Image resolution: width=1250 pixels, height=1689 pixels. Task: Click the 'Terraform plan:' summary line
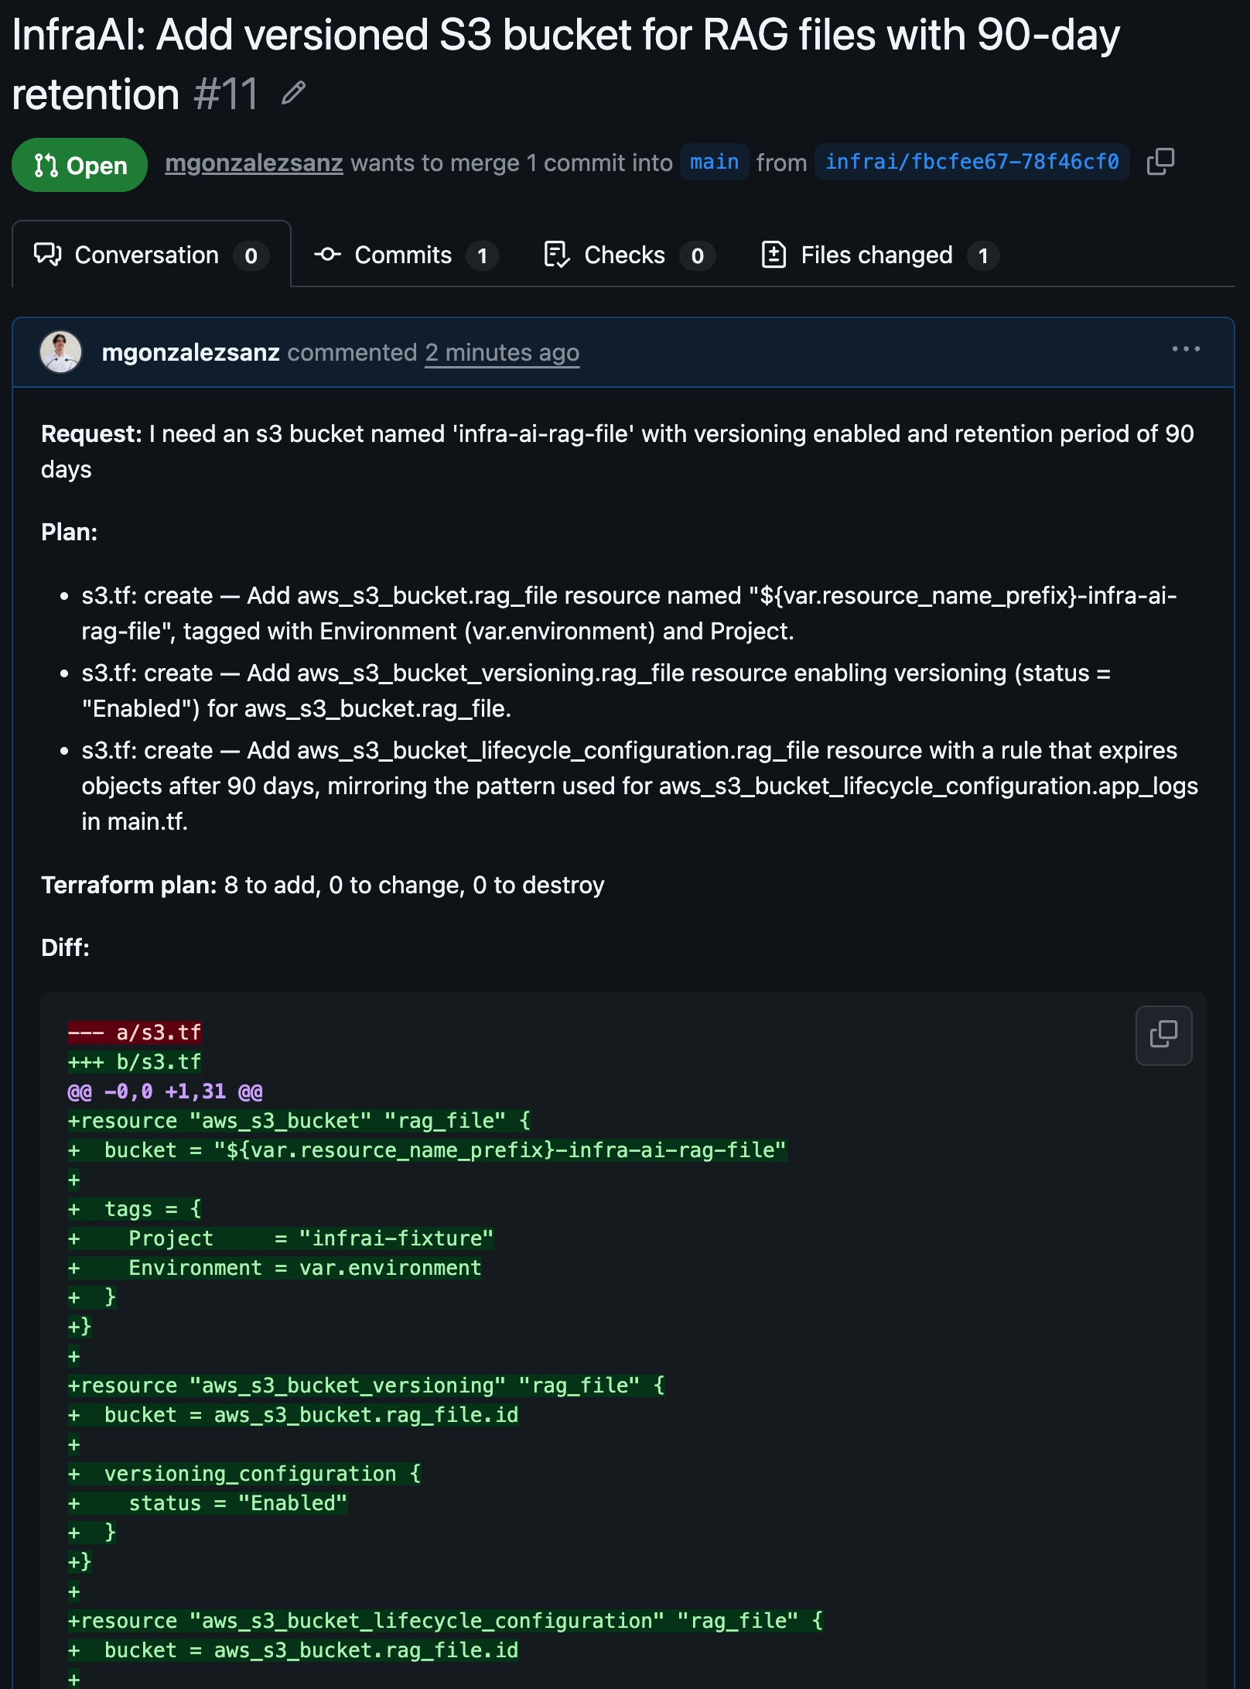pyautogui.click(x=323, y=885)
